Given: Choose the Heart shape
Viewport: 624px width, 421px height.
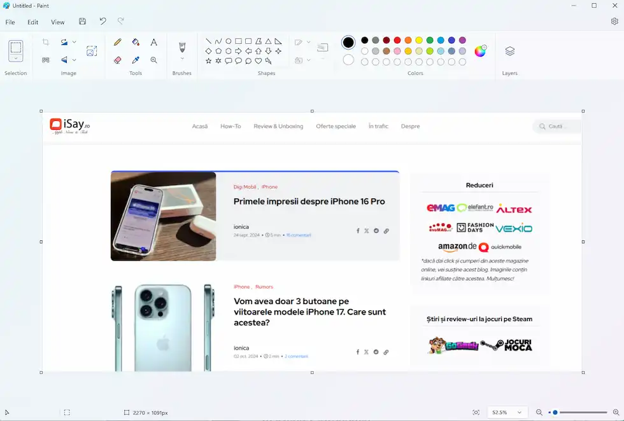Looking at the screenshot, I should click(x=259, y=61).
